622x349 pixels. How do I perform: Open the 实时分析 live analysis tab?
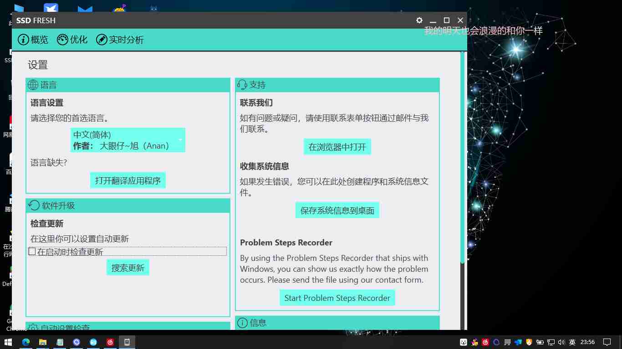[120, 40]
